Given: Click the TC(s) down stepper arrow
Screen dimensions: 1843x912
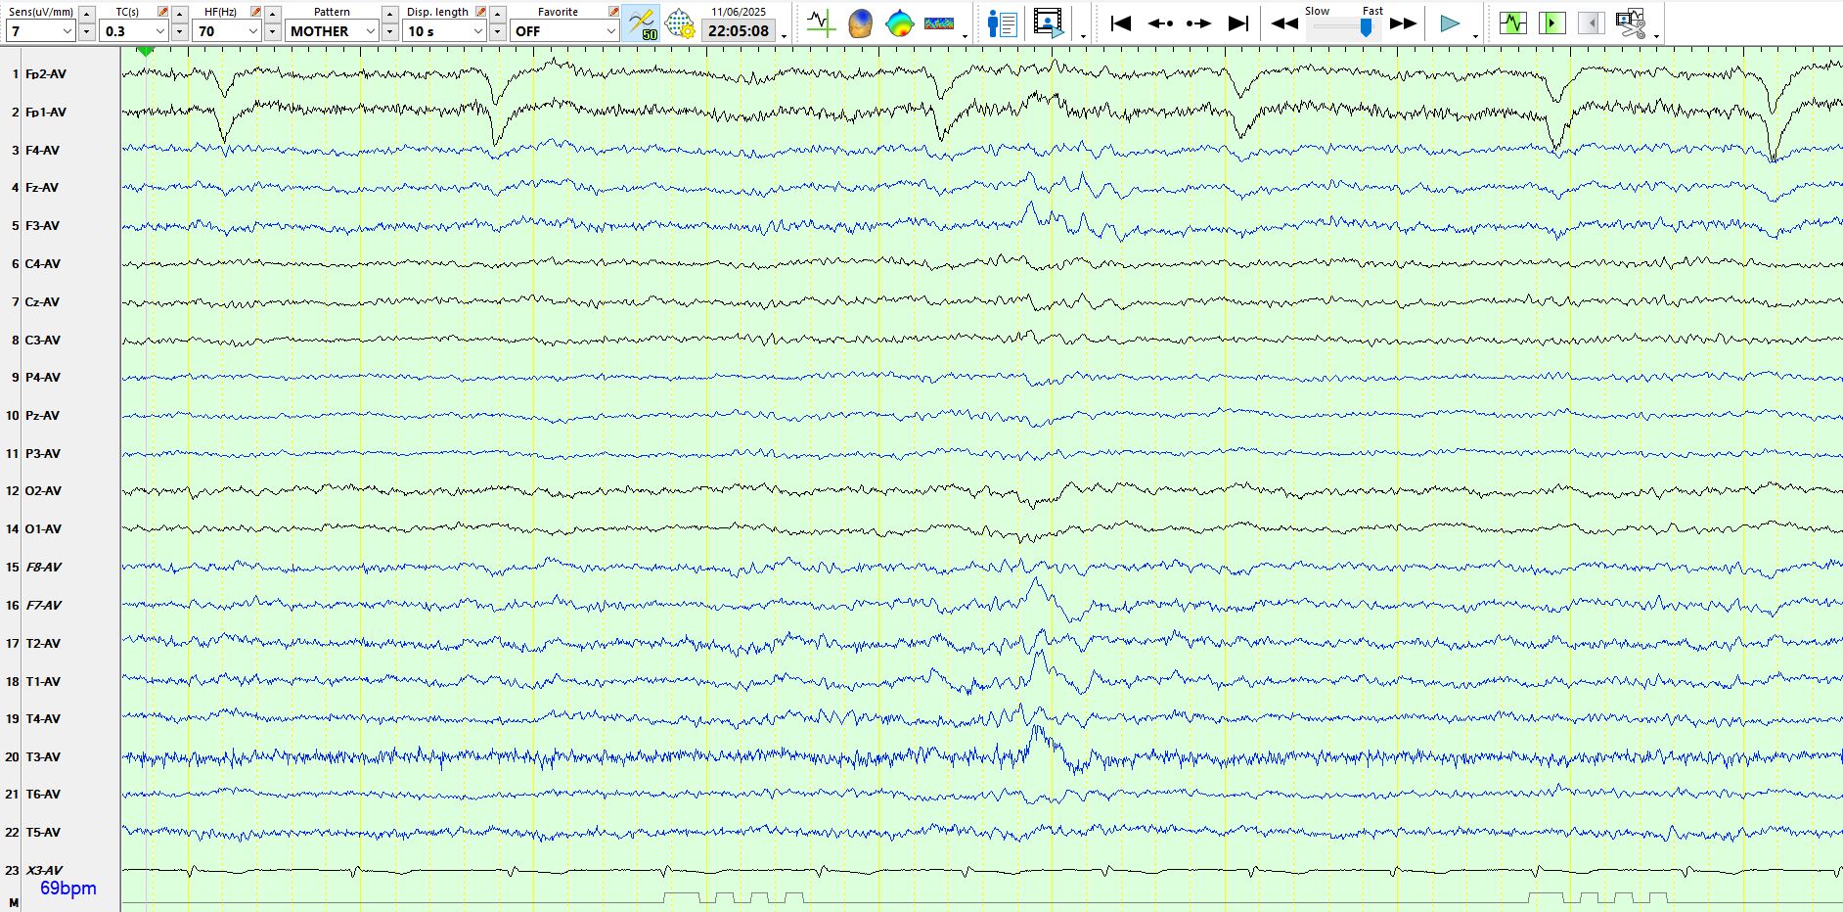Looking at the screenshot, I should pyautogui.click(x=180, y=31).
